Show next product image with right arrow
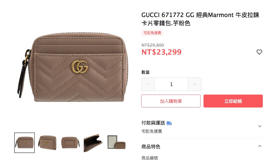The image size is (269, 163). coord(123,70)
